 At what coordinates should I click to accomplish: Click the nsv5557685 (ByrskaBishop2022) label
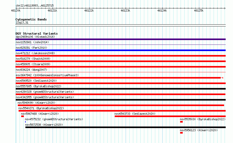pos(38,86)
